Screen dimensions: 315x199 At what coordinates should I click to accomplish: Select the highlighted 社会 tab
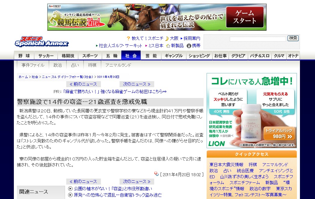(131, 56)
